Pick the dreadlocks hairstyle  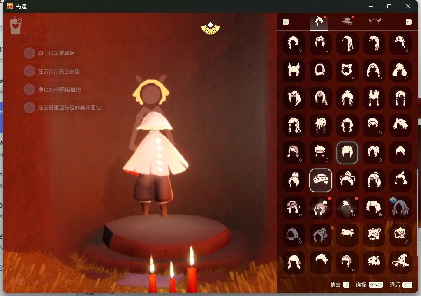coord(321,125)
